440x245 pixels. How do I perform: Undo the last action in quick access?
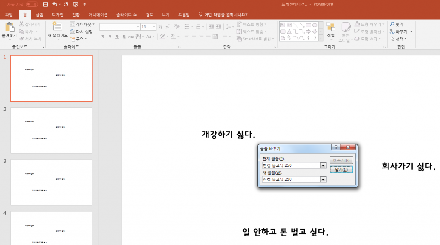55,4
